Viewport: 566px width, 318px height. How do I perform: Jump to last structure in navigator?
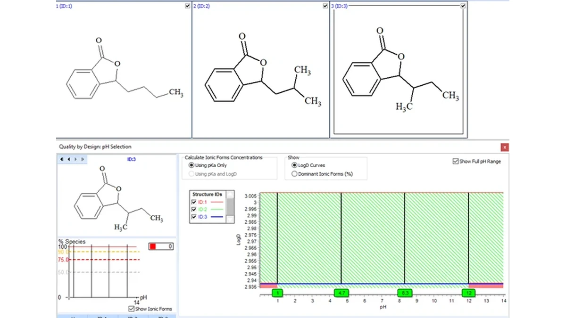(82, 159)
